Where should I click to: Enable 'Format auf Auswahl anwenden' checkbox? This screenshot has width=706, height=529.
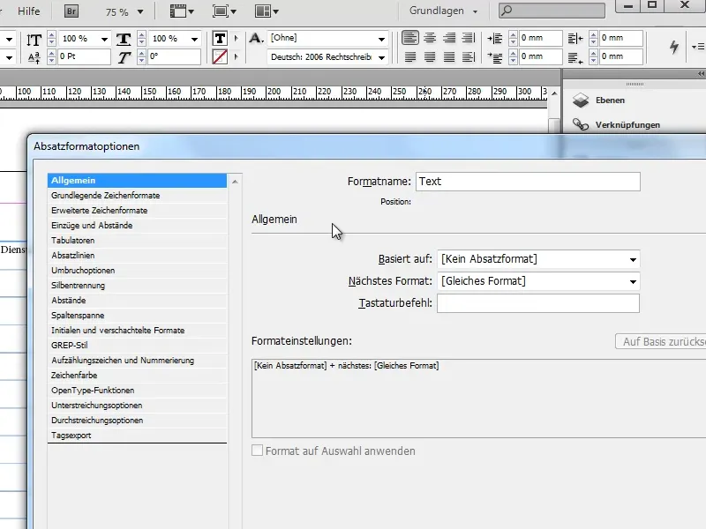point(258,451)
